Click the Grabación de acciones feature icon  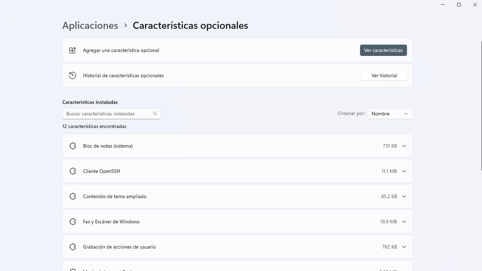[73, 247]
